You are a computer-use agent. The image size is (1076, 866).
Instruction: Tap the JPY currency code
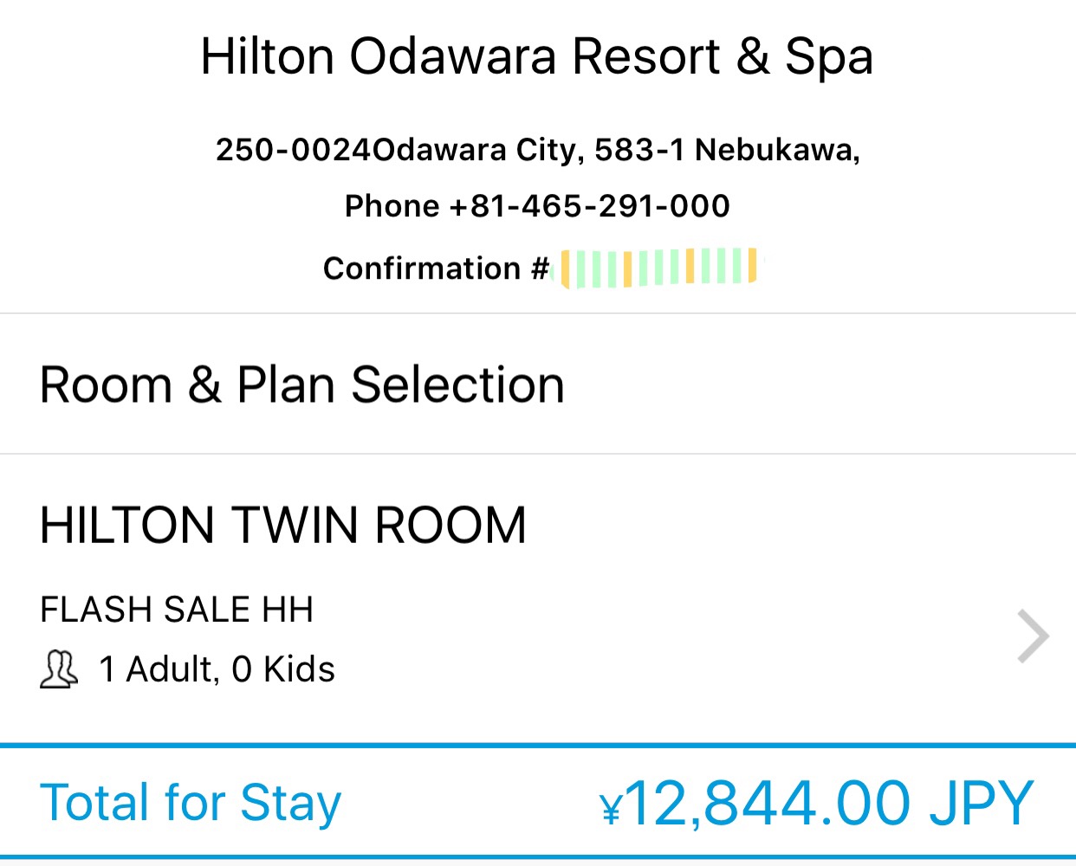[x=982, y=803]
